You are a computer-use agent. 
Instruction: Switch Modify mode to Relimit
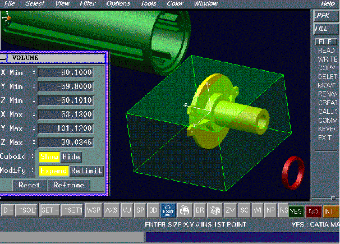pos(86,171)
